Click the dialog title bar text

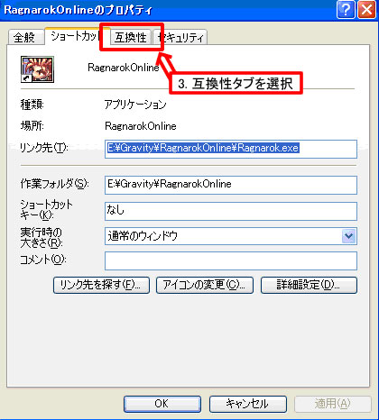(79, 10)
